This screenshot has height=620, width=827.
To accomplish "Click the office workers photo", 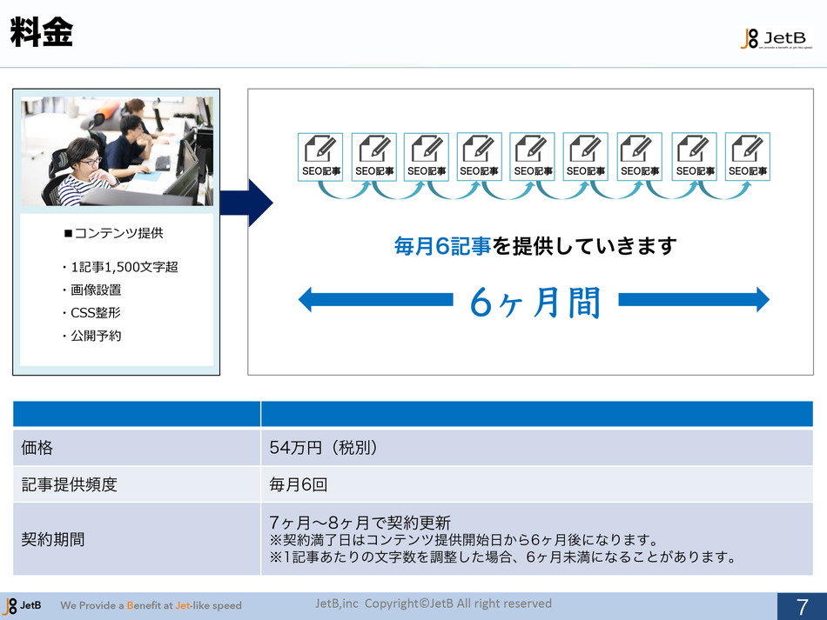I will [117, 151].
